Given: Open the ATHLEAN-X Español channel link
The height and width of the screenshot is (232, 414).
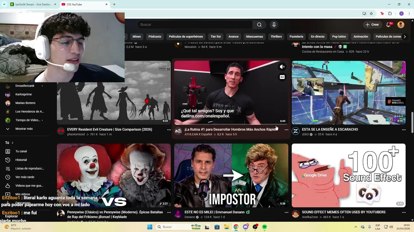Looking at the screenshot, I should (x=198, y=134).
